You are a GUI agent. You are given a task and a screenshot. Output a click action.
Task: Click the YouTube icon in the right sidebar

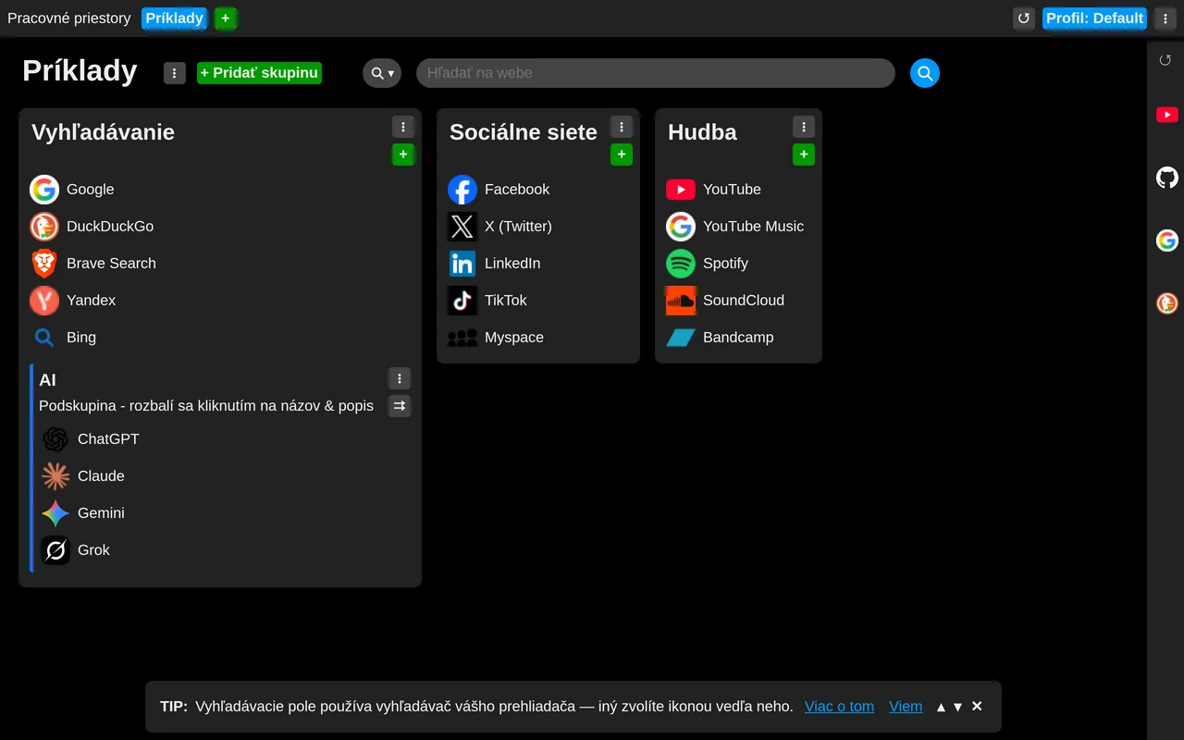point(1167,115)
